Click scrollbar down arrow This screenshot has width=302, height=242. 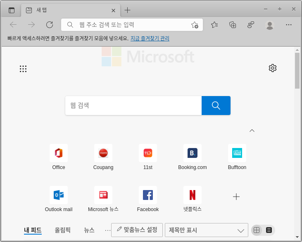pyautogui.click(x=297, y=237)
